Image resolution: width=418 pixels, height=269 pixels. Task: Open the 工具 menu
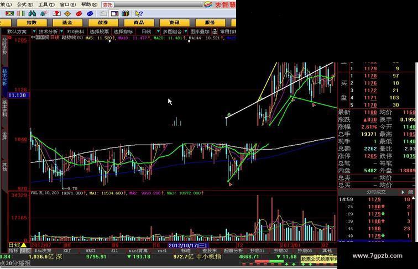click(x=46, y=4)
